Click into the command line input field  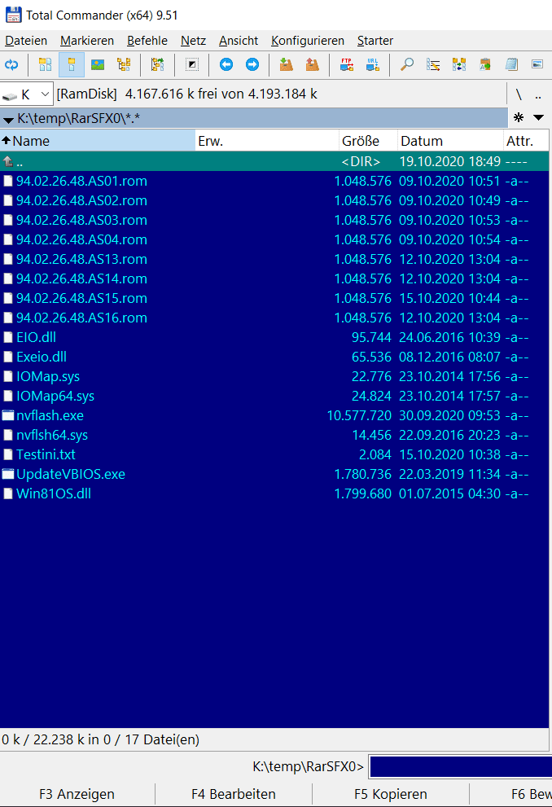pos(461,766)
